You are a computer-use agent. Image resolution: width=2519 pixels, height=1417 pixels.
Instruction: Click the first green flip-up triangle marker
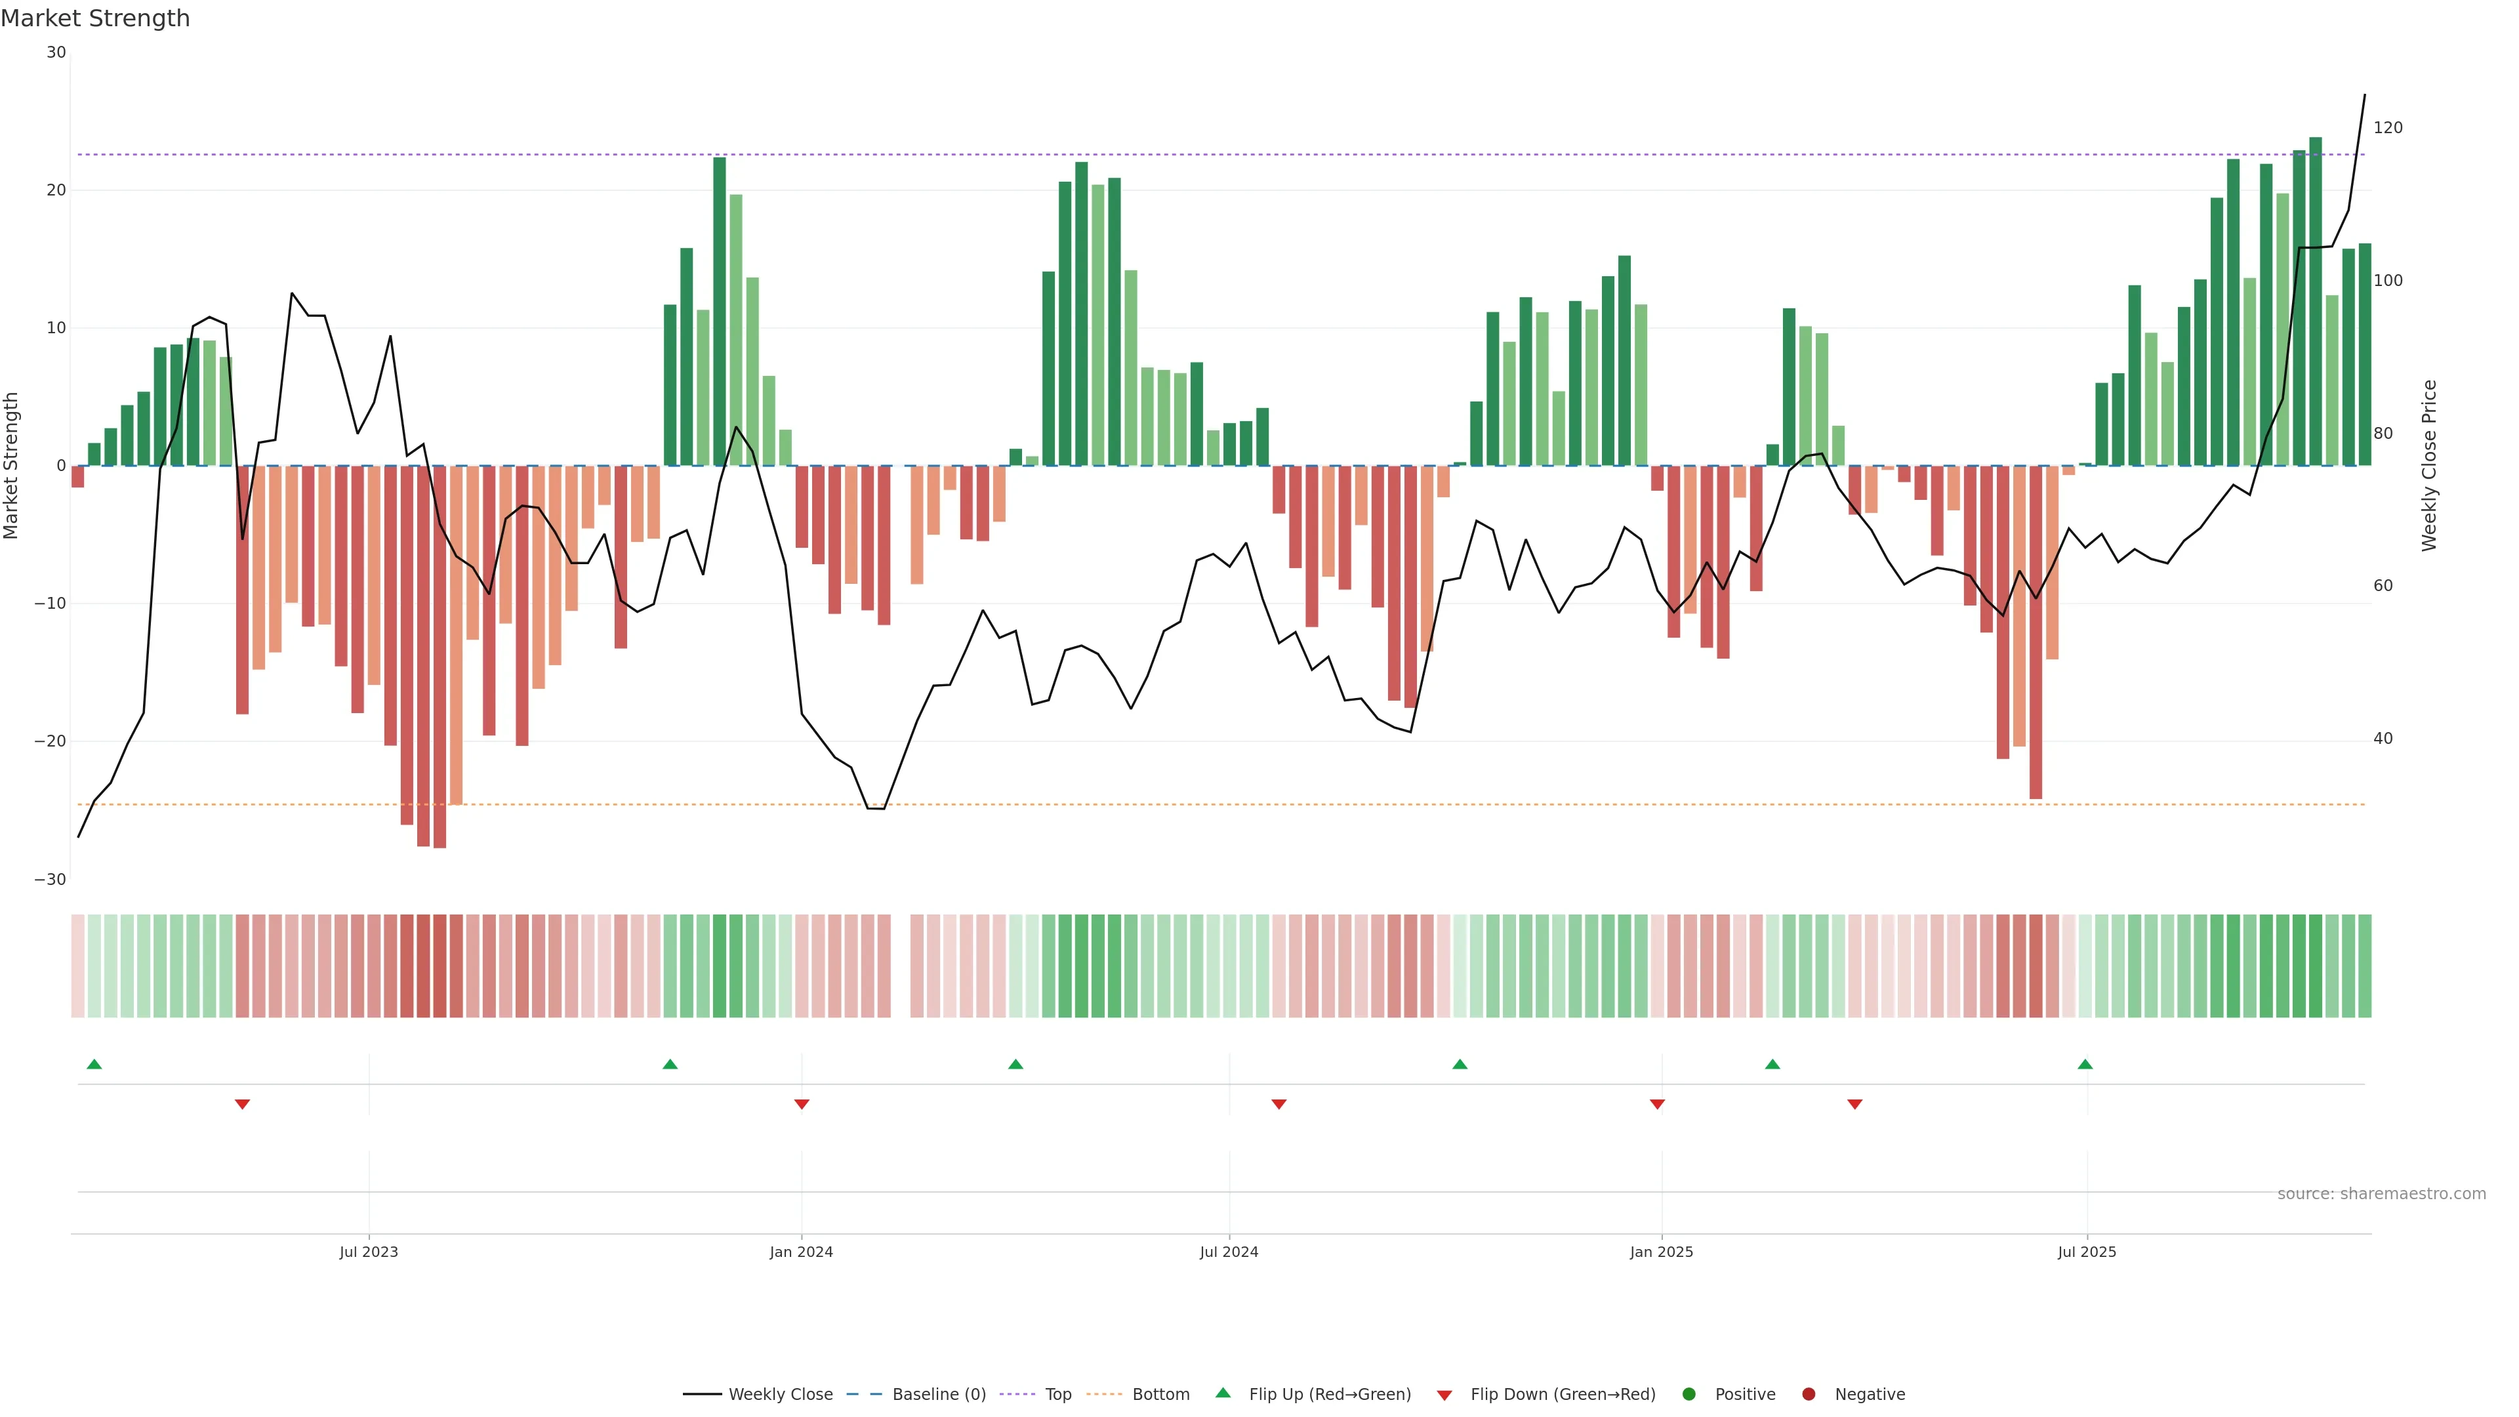94,1064
